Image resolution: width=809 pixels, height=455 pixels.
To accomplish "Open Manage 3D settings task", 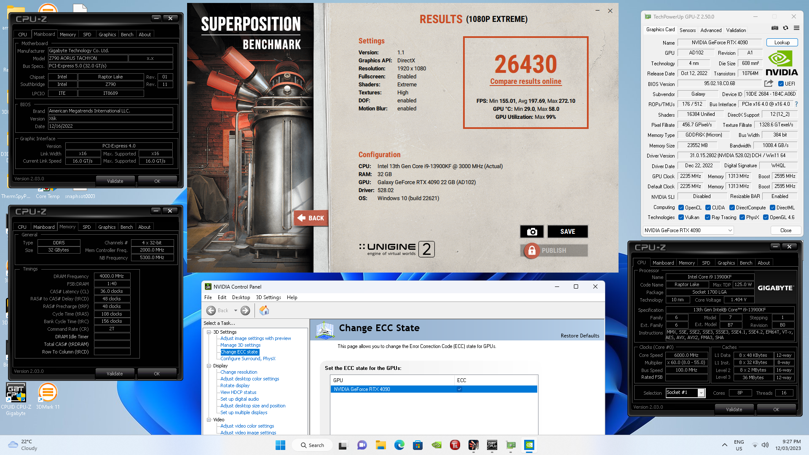I will point(240,345).
